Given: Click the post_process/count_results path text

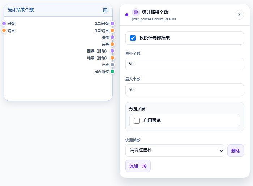Looking at the screenshot, I should (x=154, y=19).
